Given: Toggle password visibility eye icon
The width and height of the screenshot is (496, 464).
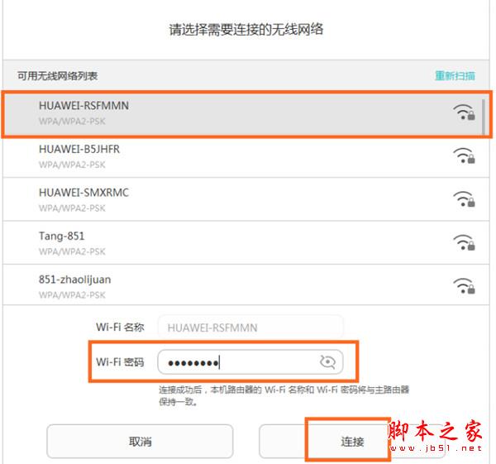Looking at the screenshot, I should point(327,361).
